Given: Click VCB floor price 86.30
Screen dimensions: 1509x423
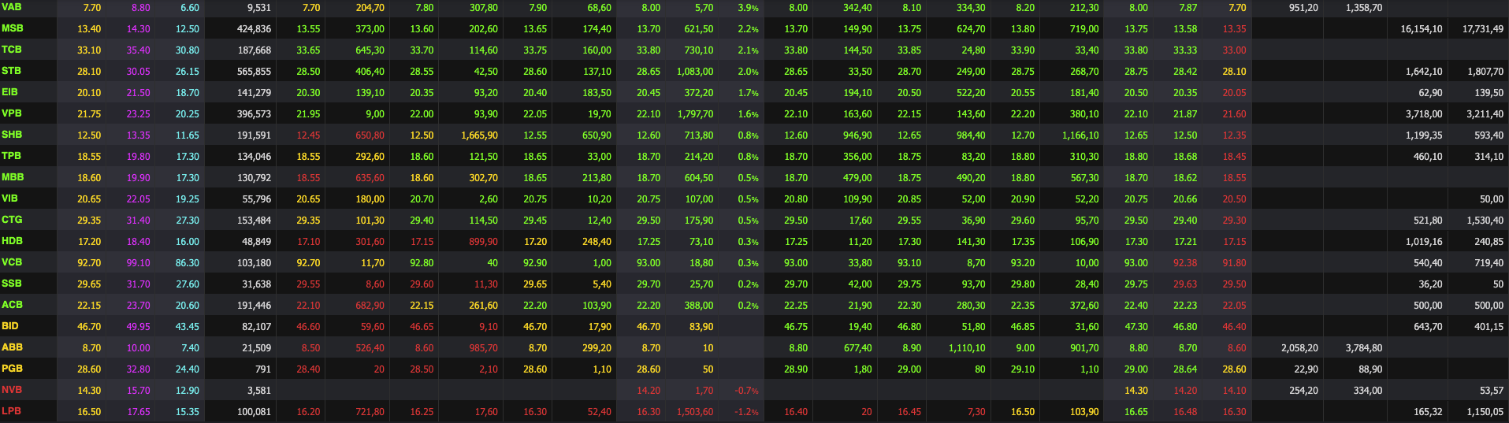Looking at the screenshot, I should click(188, 263).
